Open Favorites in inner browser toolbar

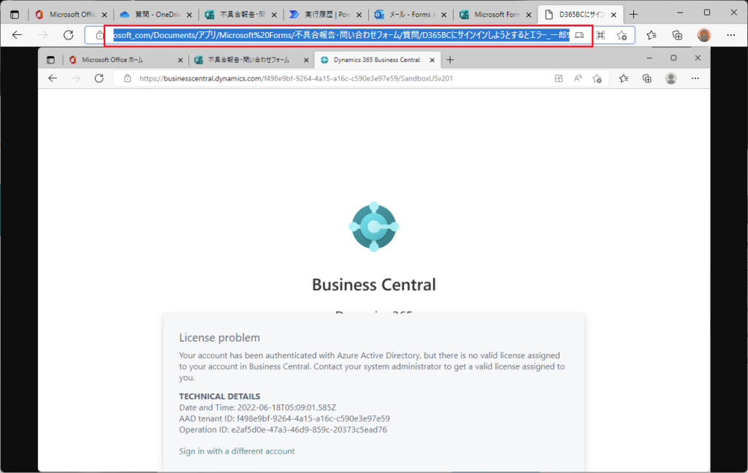tap(624, 78)
